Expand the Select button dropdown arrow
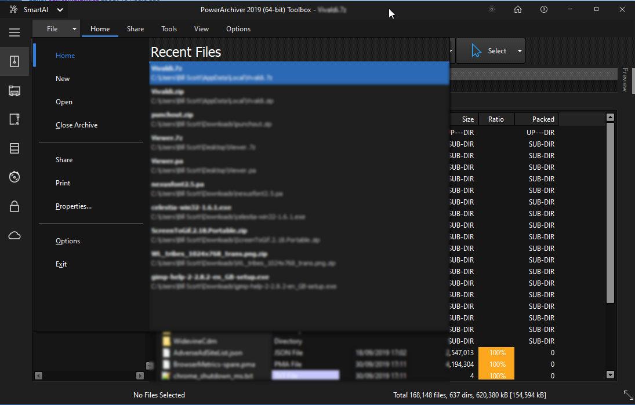Viewport: 635px width, 405px height. point(520,51)
